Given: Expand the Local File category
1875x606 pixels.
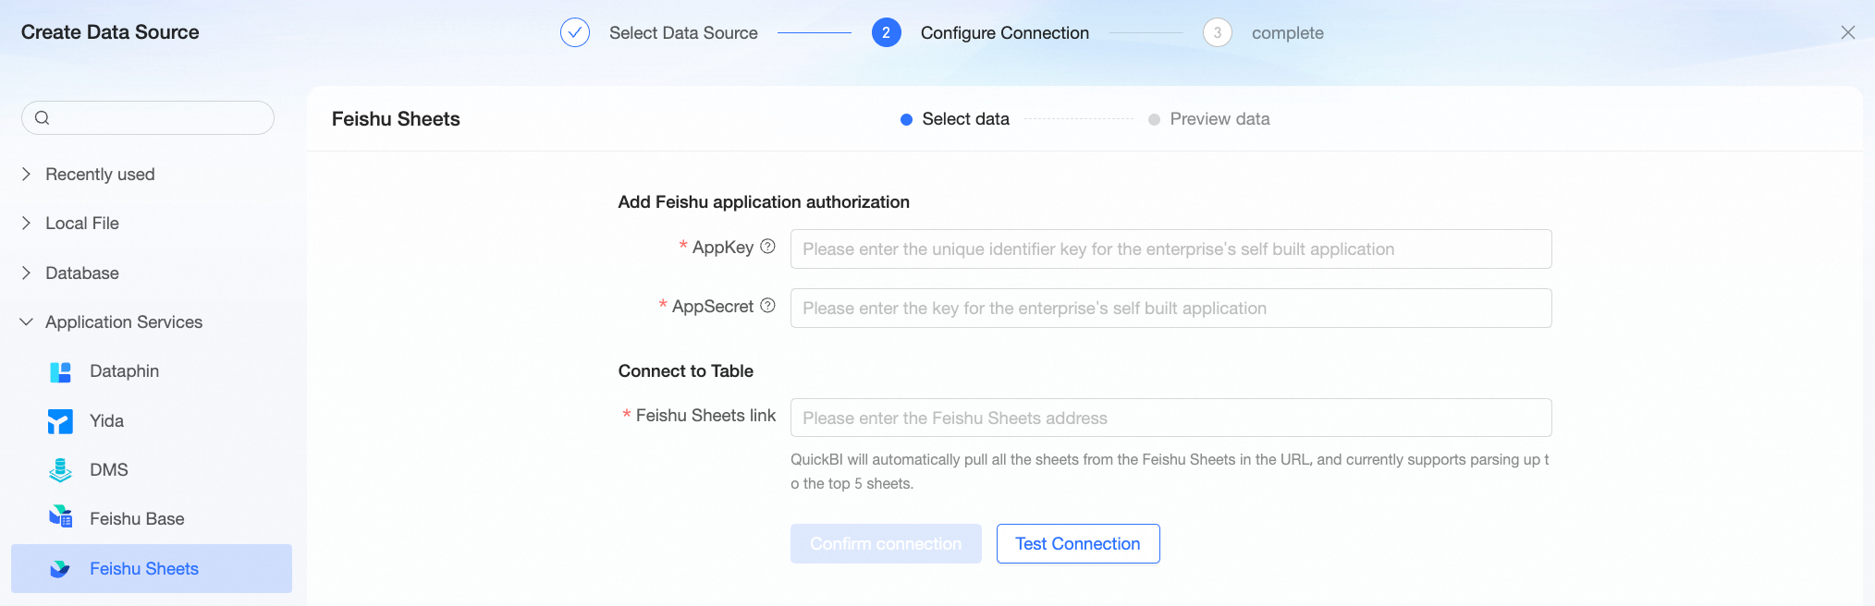Looking at the screenshot, I should click(x=26, y=223).
